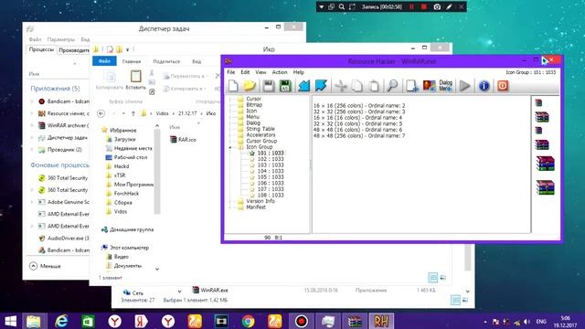
Task: Click the Windows Start button
Action: 10,321
